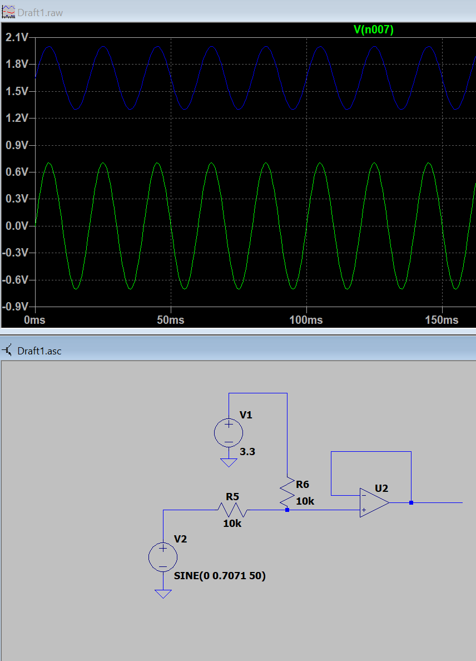Click the -0.9V vertical axis label

[15, 307]
